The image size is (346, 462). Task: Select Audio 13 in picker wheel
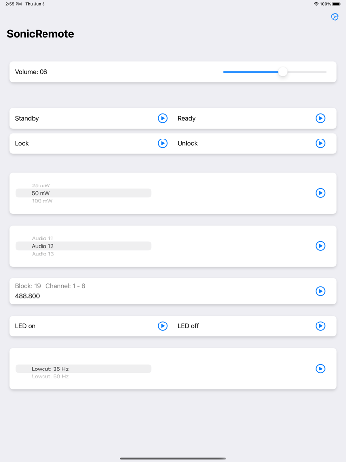coord(43,254)
